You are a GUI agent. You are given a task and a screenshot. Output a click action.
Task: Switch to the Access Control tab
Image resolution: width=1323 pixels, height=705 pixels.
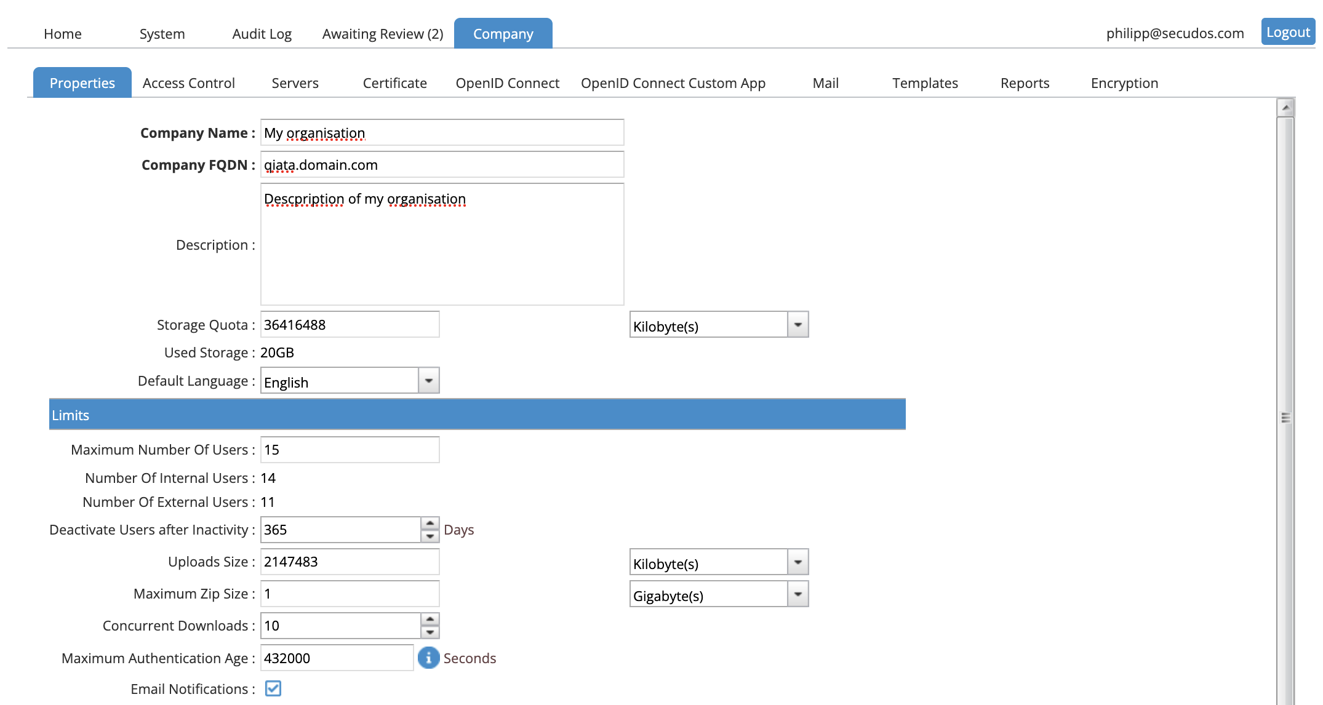tap(188, 83)
